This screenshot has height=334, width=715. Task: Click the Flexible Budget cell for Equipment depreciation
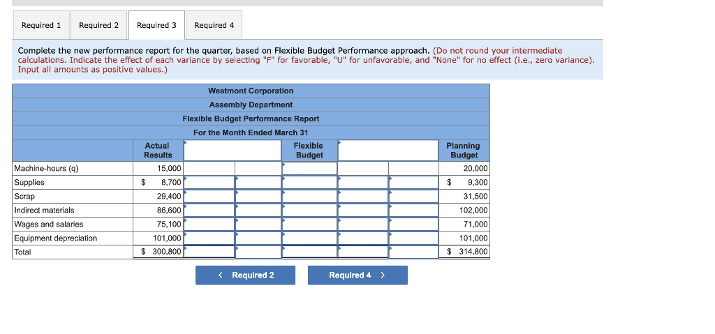309,238
